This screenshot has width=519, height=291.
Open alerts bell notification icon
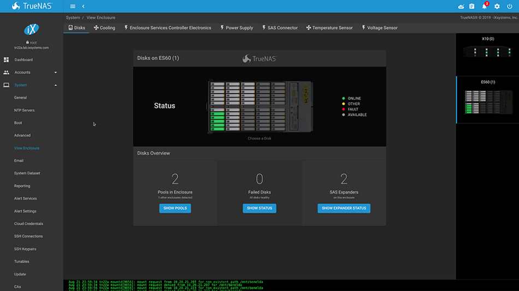(x=485, y=6)
